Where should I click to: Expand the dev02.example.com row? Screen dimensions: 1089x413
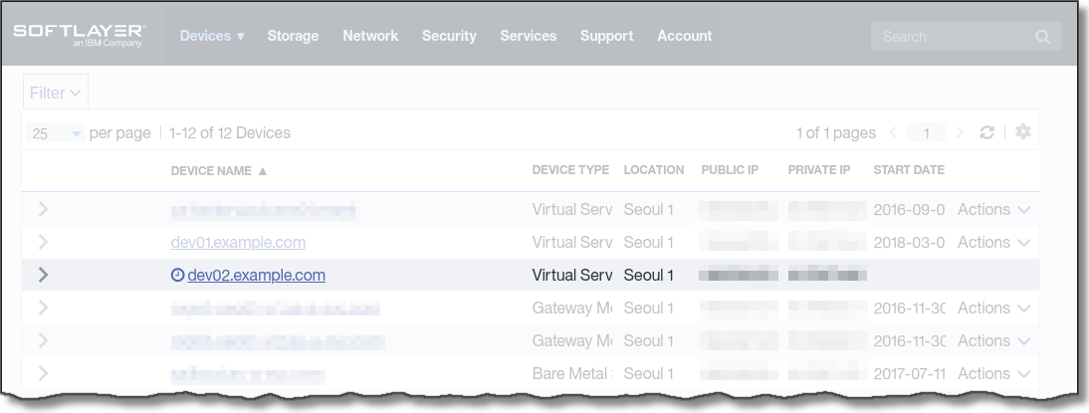point(43,275)
